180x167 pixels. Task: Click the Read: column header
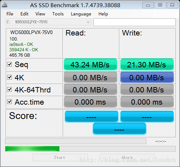(x=76, y=33)
